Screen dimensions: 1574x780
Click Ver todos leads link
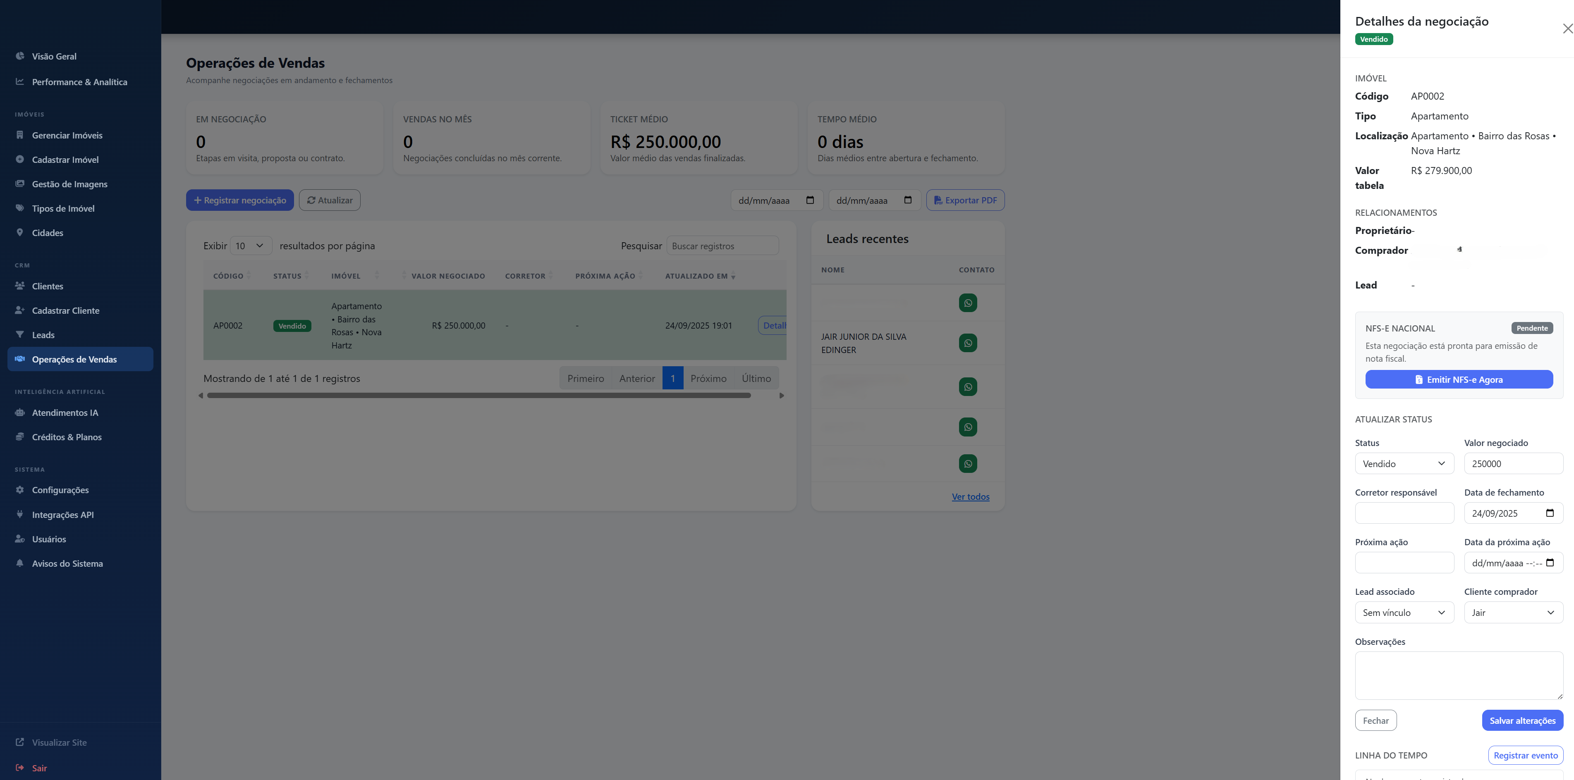[970, 496]
